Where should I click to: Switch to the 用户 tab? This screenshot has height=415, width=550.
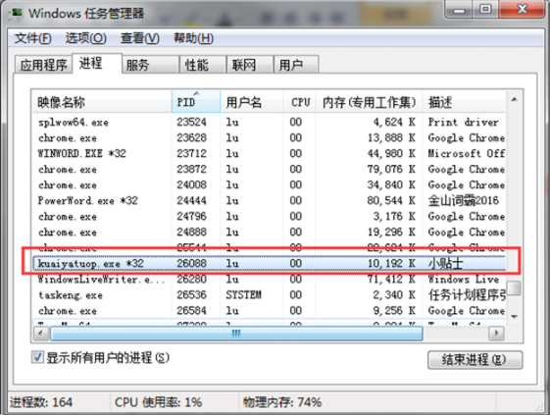coord(296,65)
